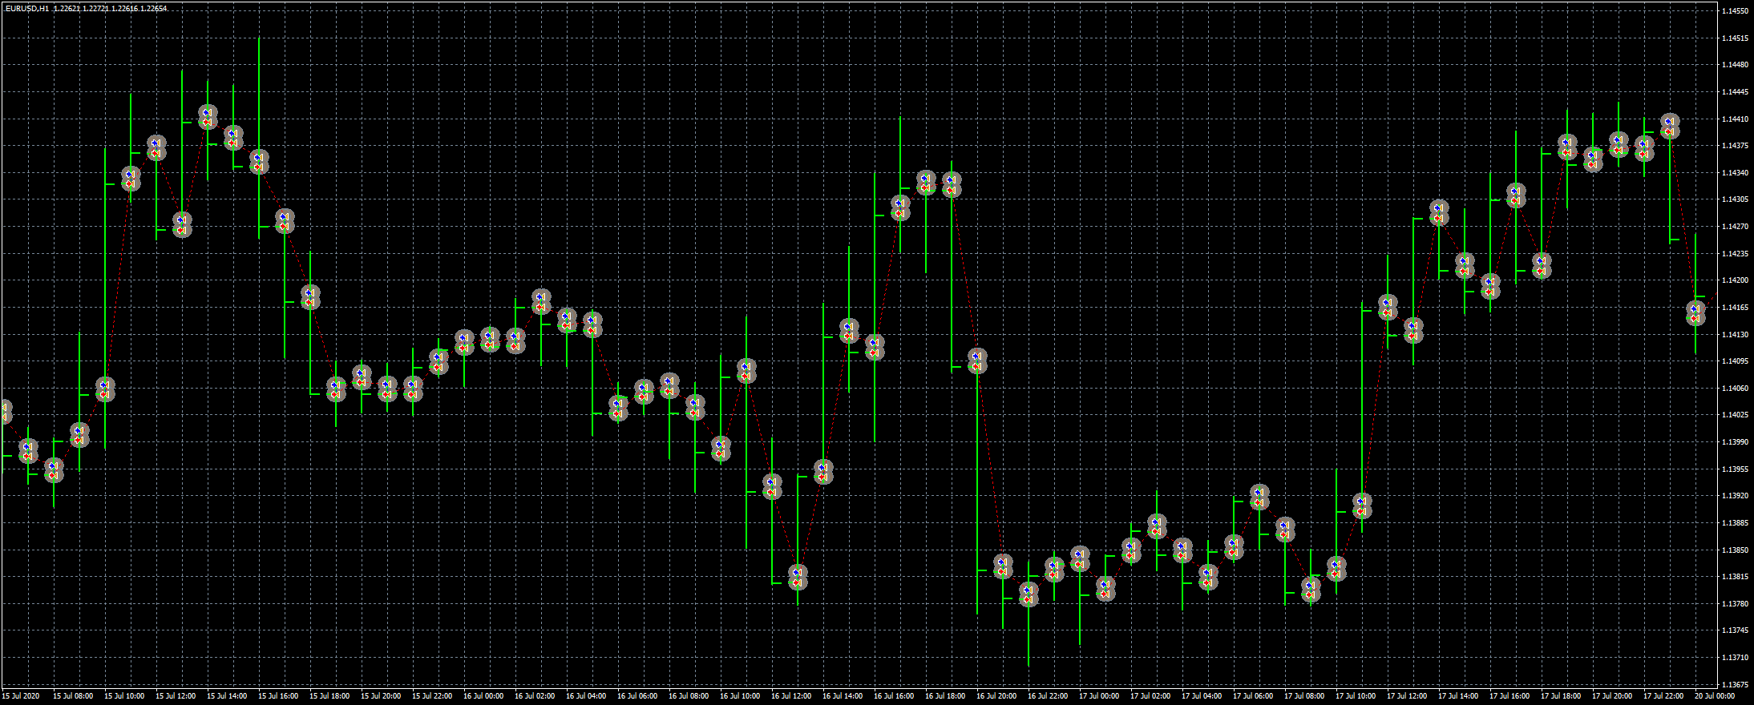Click the 17 Jul 02:00 time label
This screenshot has width=1754, height=705.
tap(1150, 696)
